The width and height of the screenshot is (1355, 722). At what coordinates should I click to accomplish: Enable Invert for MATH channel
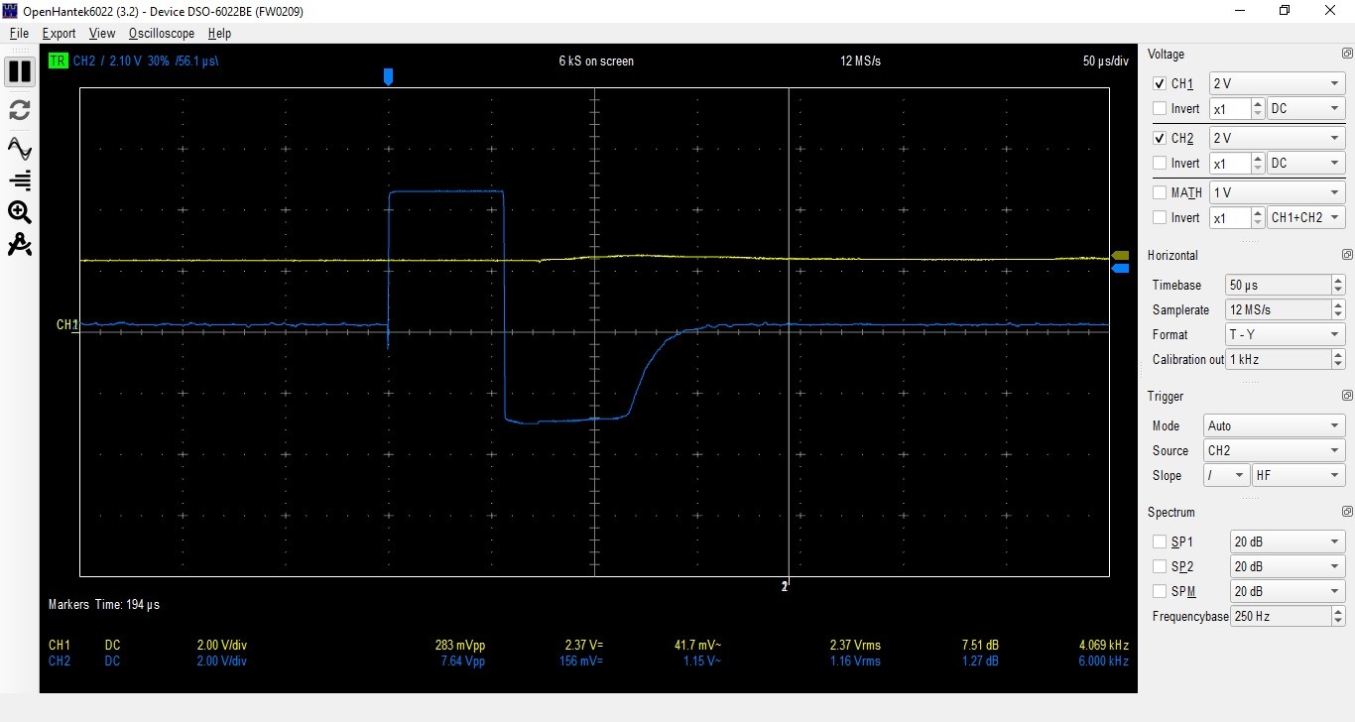point(1160,218)
